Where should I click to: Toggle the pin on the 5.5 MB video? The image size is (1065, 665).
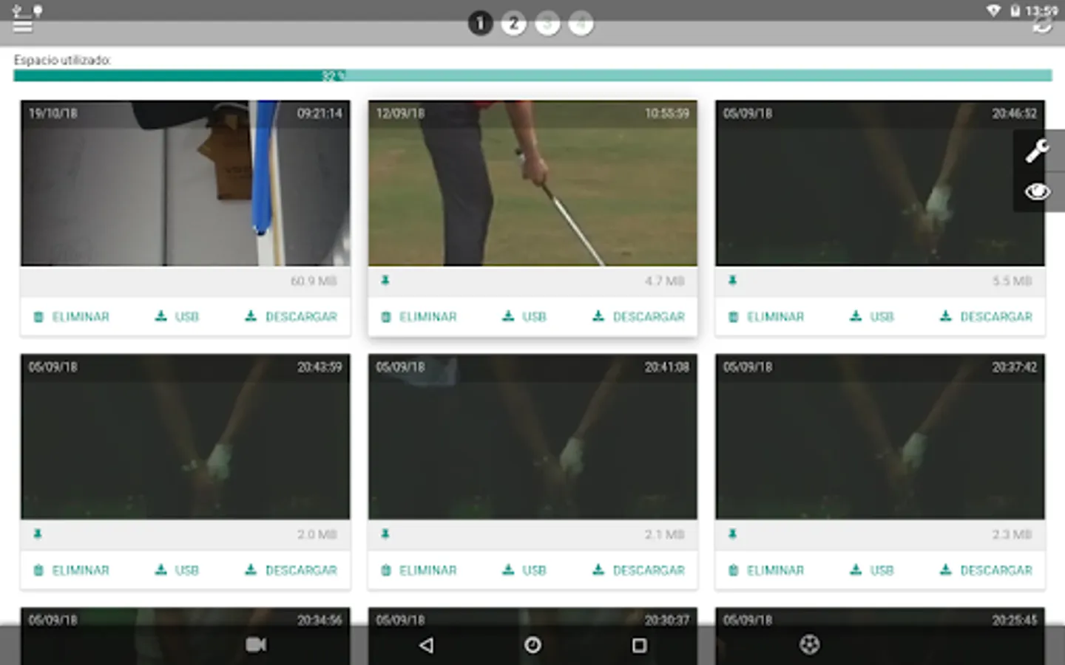732,281
